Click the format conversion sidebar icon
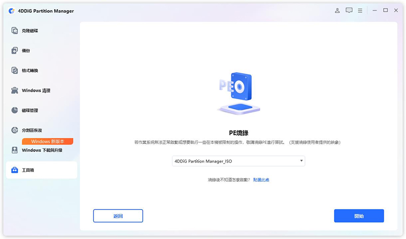406x239 pixels. pyautogui.click(x=15, y=70)
